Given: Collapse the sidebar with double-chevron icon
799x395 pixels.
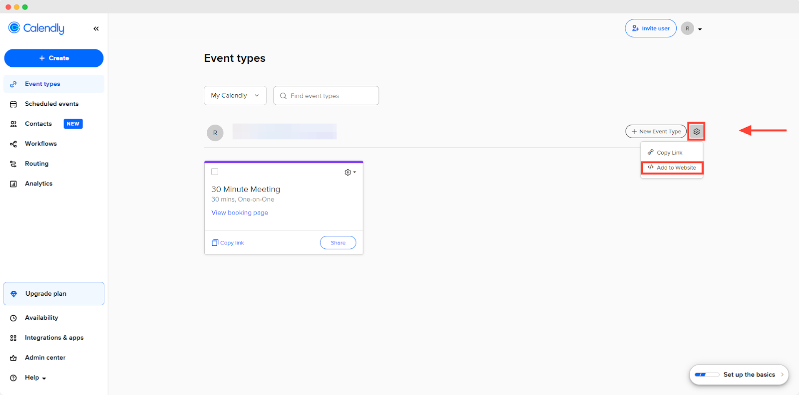Looking at the screenshot, I should coord(96,29).
